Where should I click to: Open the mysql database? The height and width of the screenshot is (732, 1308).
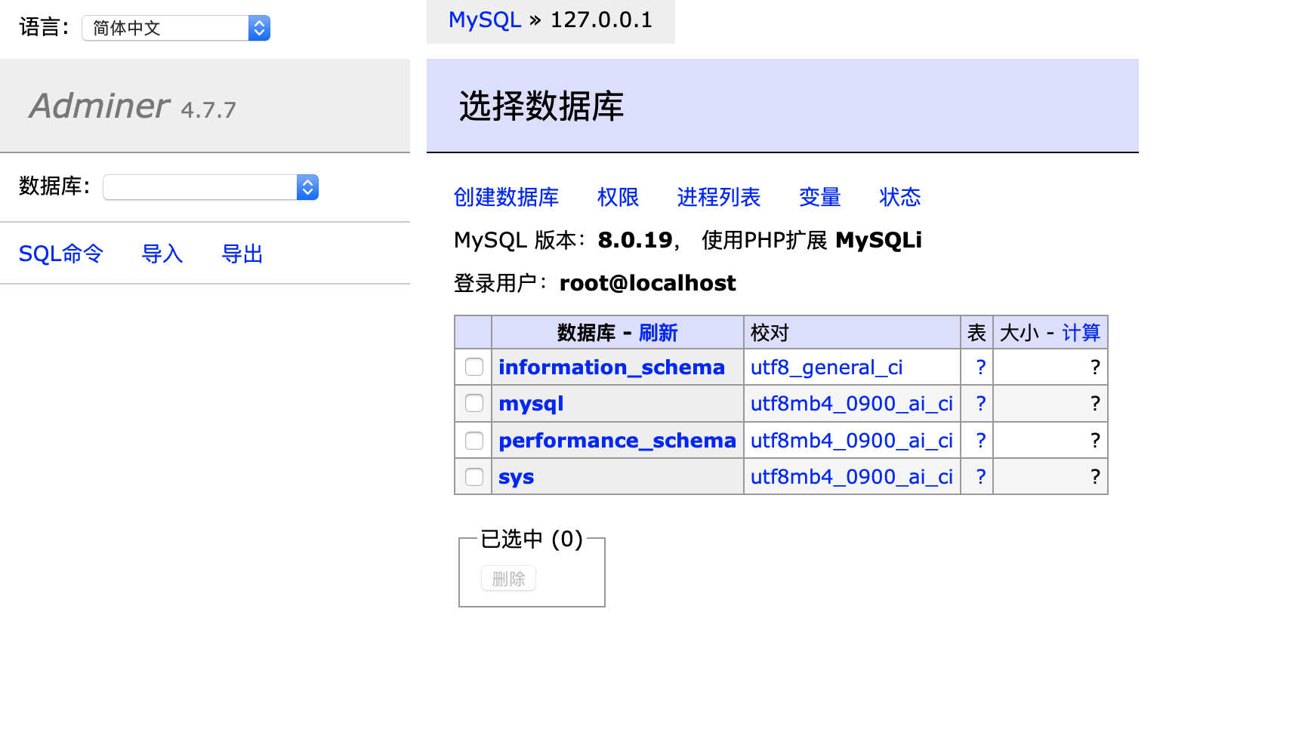pos(531,404)
